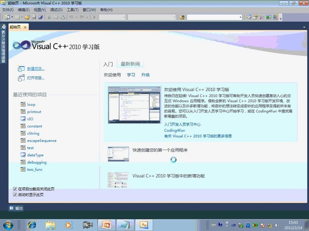The image size is (309, 231).
Task: Click the Start Debugging play icon
Action: click(94, 17)
